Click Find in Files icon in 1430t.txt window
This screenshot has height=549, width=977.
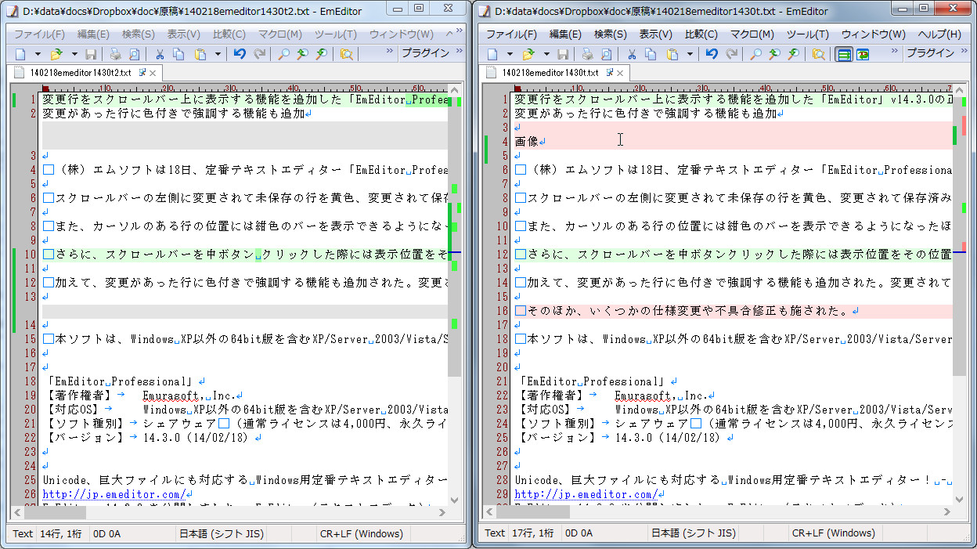click(819, 54)
